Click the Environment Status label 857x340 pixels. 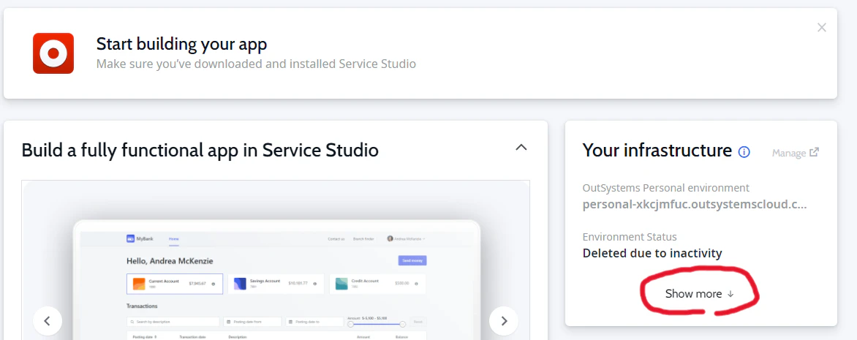tap(630, 237)
